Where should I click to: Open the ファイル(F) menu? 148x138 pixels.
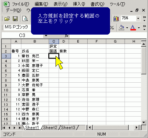21,4
